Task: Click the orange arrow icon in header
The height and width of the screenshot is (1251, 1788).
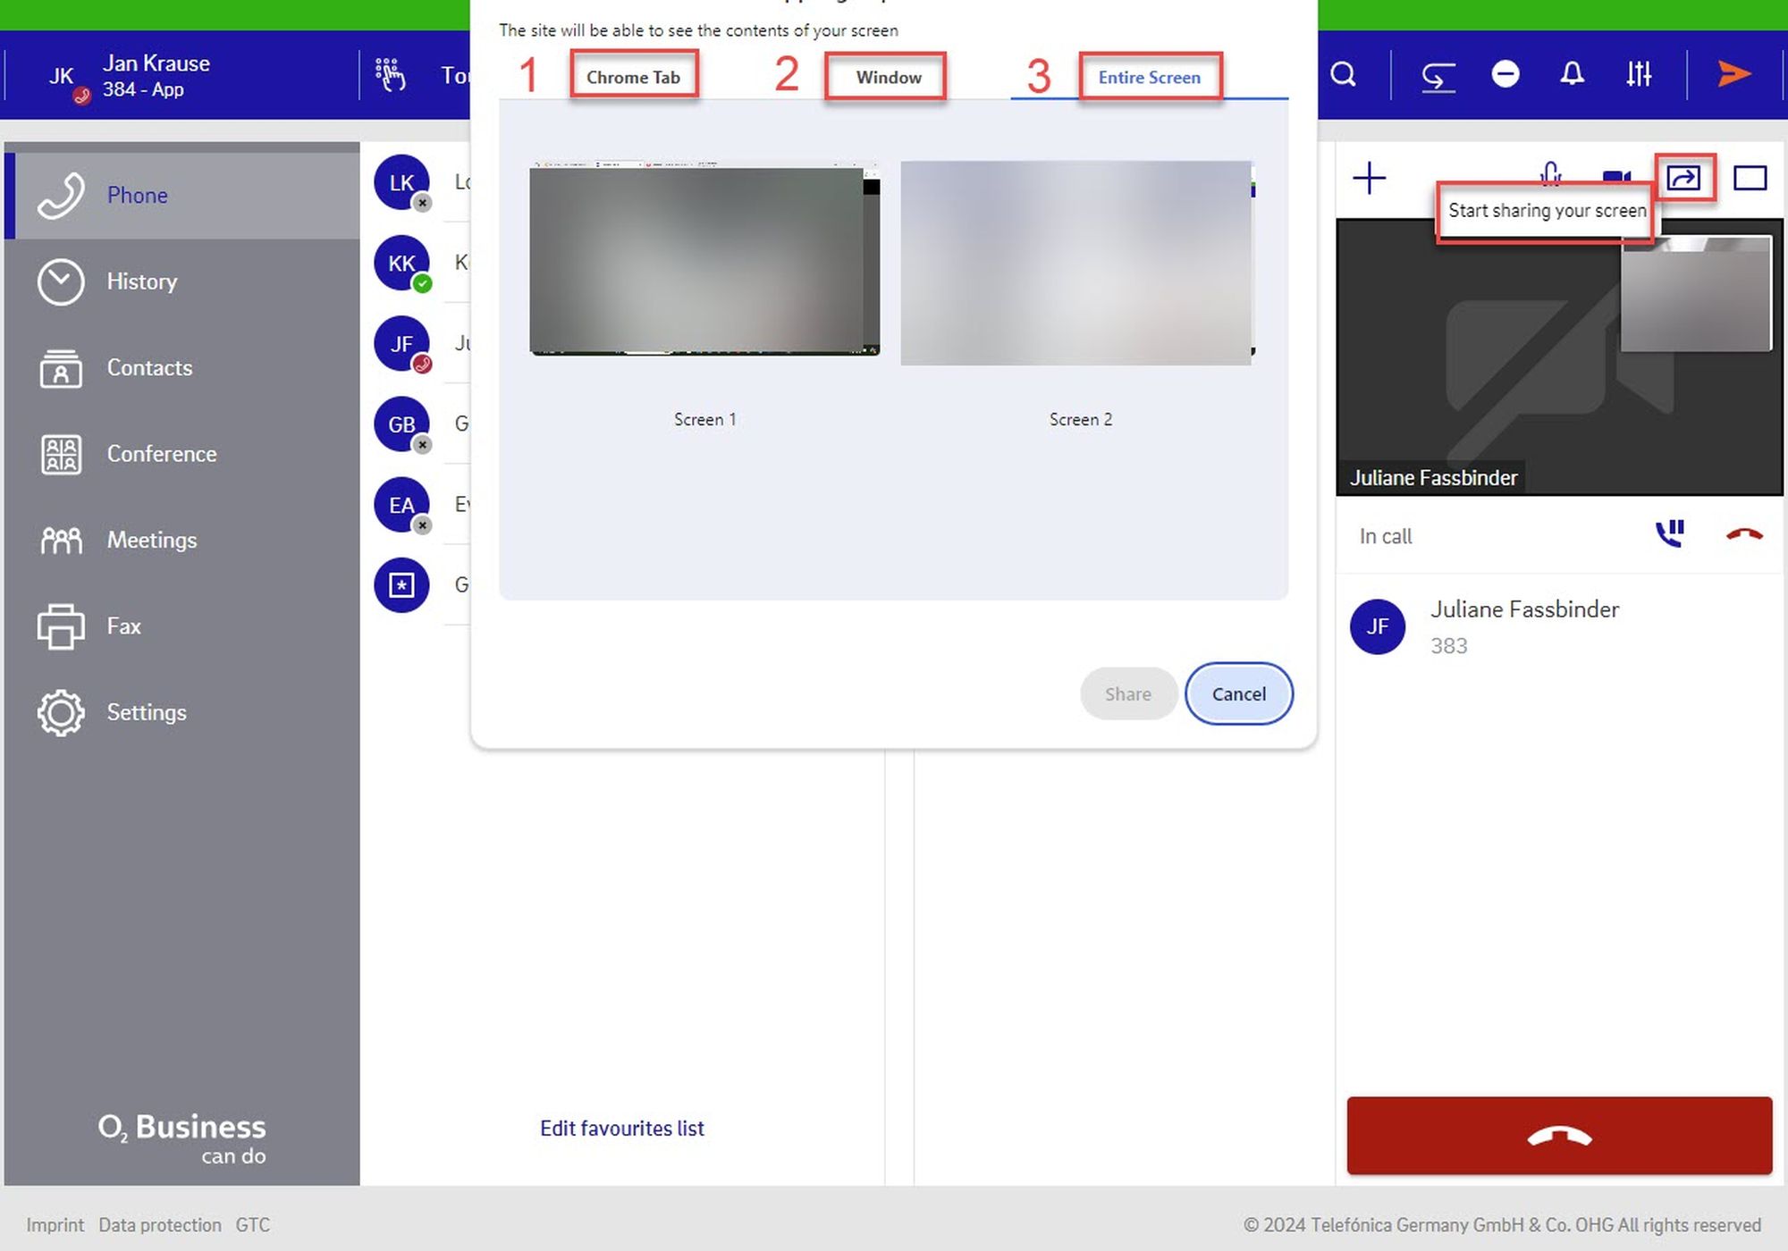Action: point(1733,74)
